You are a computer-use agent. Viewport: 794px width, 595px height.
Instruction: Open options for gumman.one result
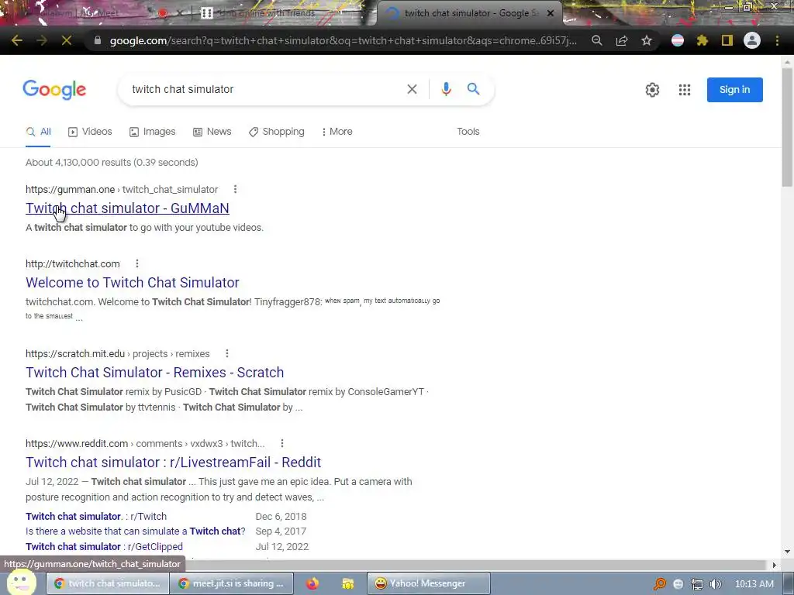tap(235, 189)
